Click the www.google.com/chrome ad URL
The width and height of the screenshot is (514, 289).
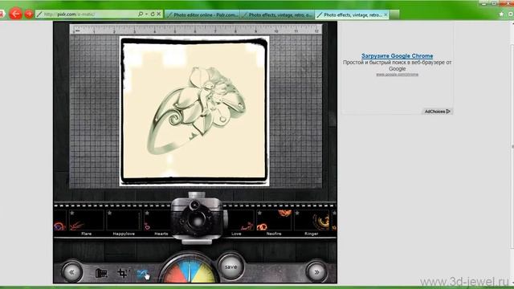(x=397, y=75)
